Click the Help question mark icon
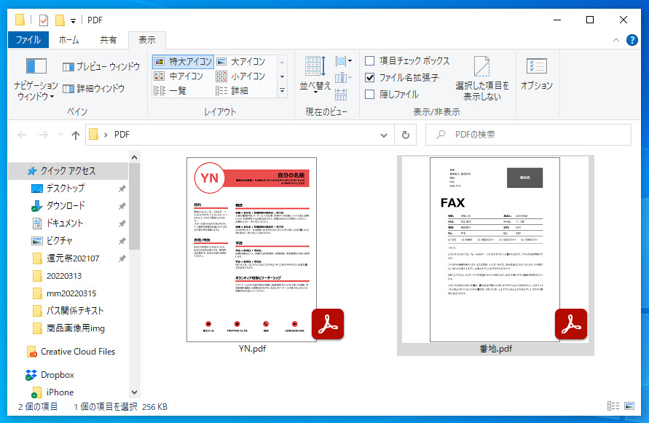 coord(631,40)
